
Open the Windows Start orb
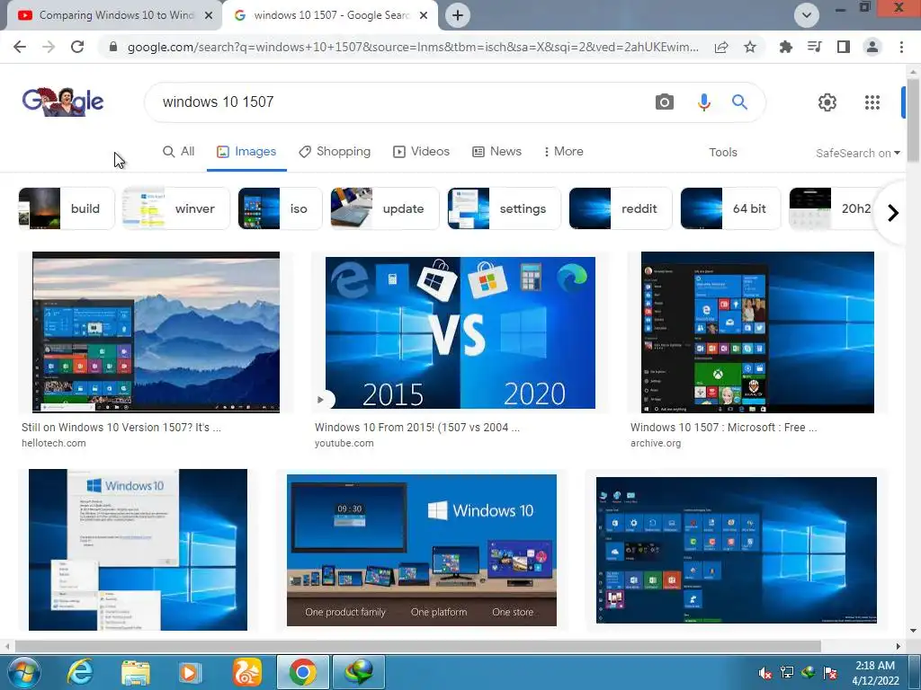click(x=23, y=672)
